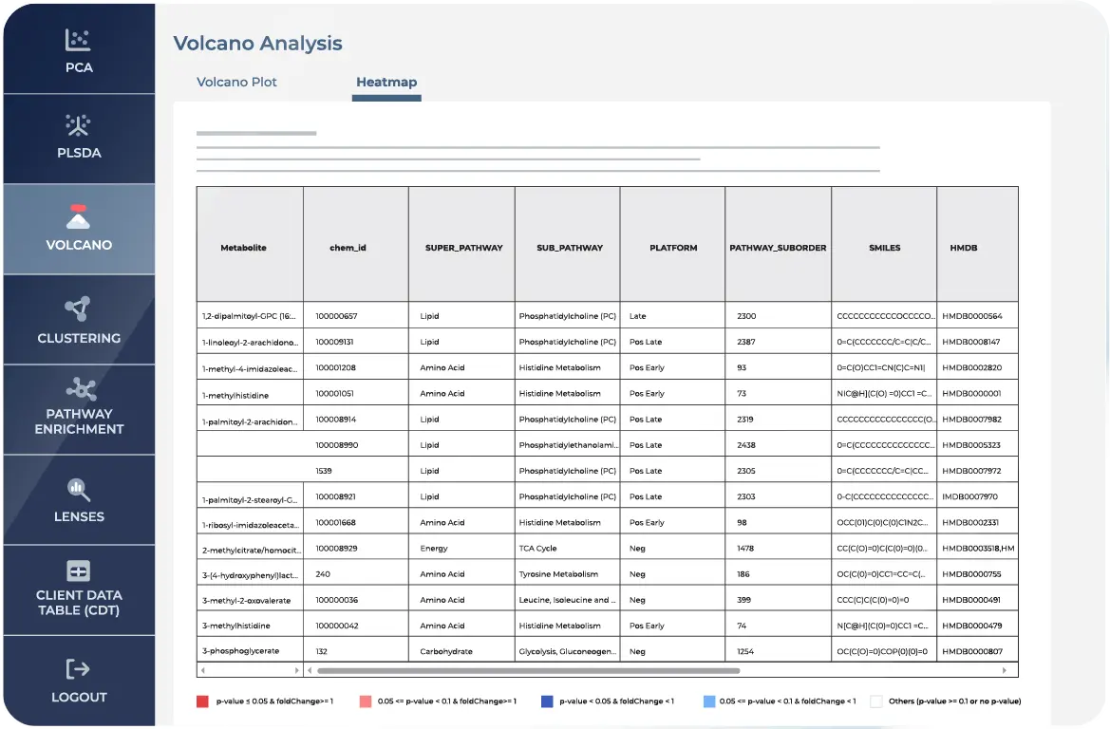Click the Phosphatidylethanolami... cell
Image resolution: width=1110 pixels, height=729 pixels.
568,445
